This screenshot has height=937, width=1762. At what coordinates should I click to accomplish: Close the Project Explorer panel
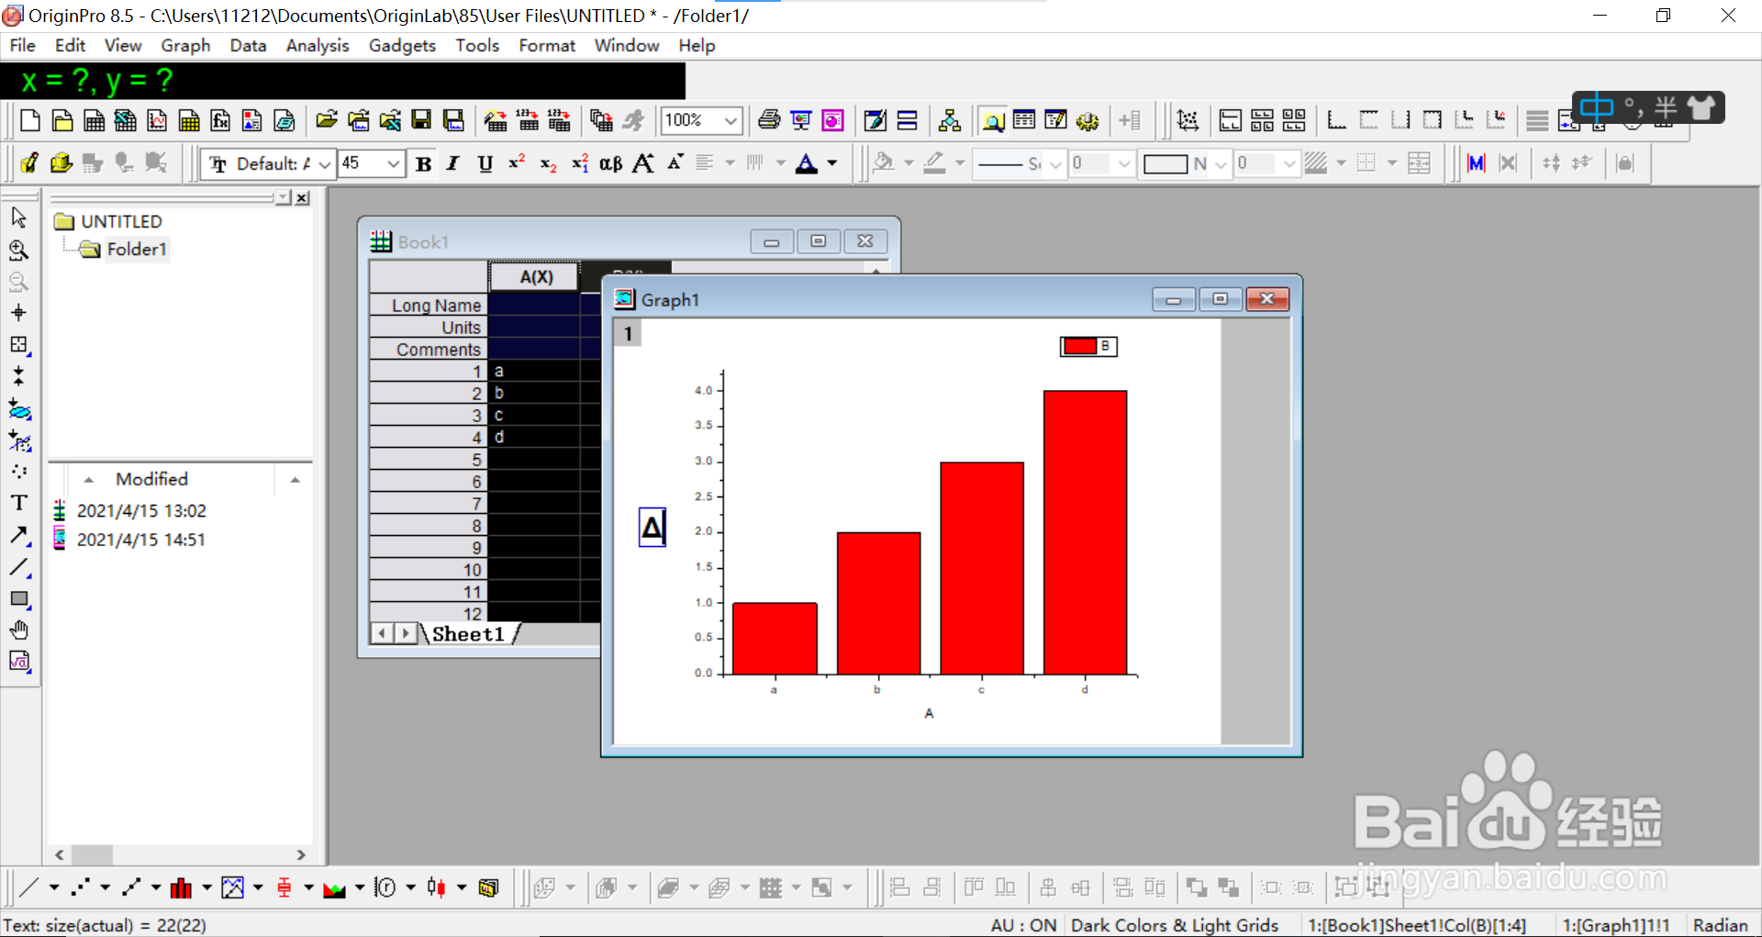(x=303, y=197)
